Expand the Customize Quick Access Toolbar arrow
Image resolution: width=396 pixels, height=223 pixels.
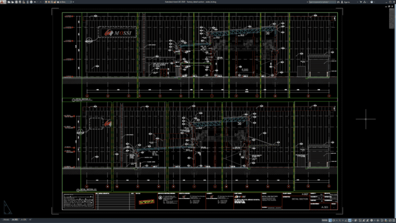point(73,2)
